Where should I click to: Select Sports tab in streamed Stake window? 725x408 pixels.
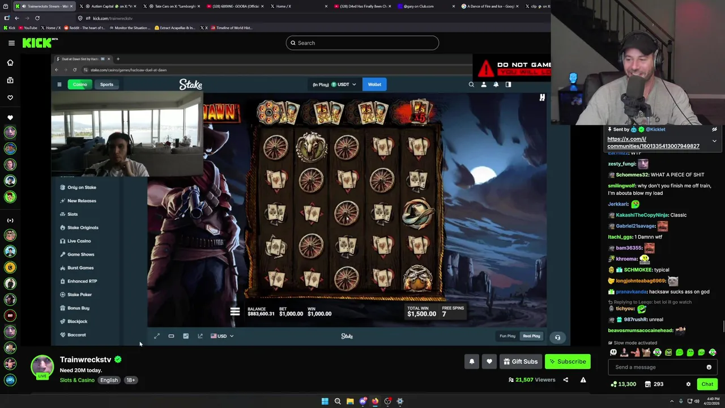click(x=106, y=84)
